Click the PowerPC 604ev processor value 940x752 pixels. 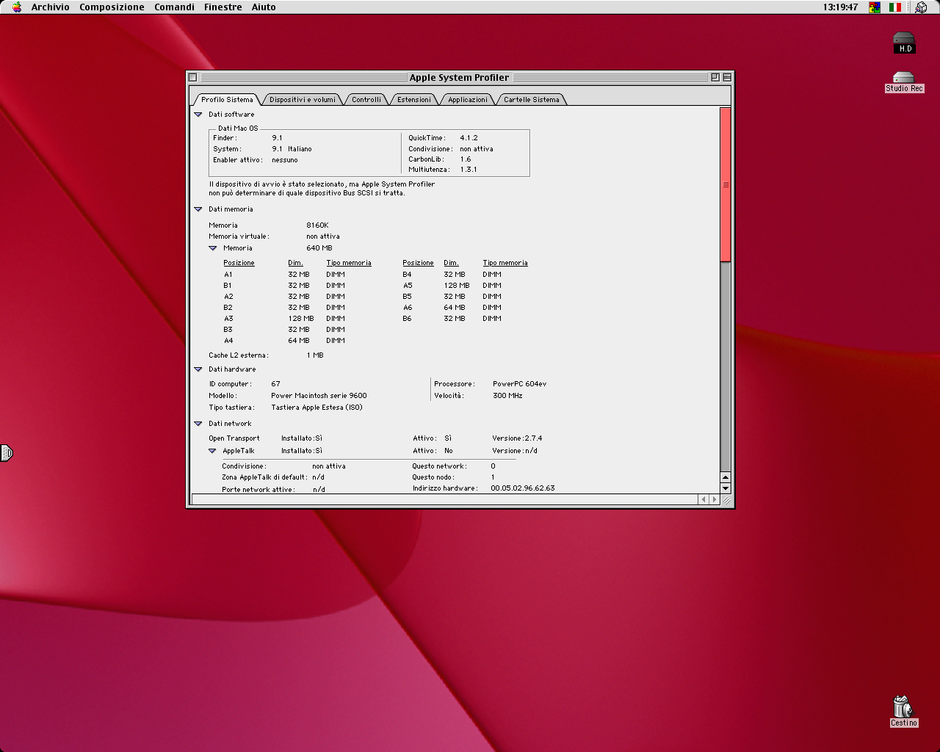pos(519,384)
